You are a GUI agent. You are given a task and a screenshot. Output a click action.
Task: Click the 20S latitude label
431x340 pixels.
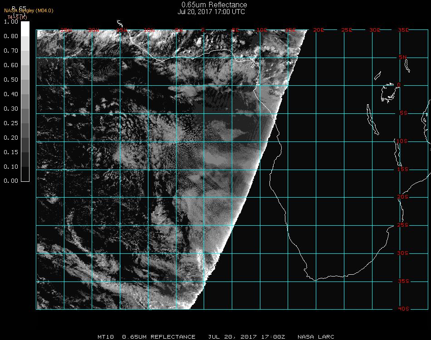tap(403, 197)
